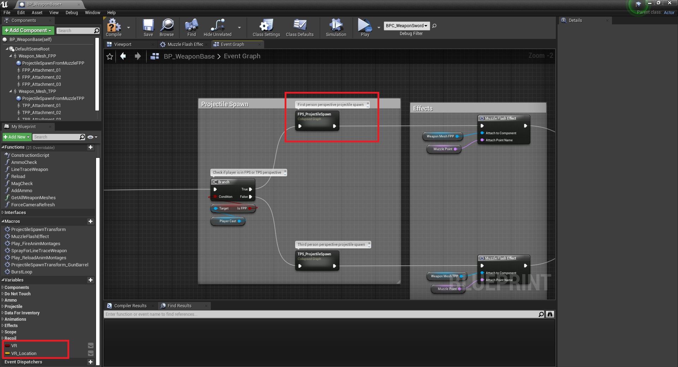Favorite the graph with star icon

tap(110, 57)
